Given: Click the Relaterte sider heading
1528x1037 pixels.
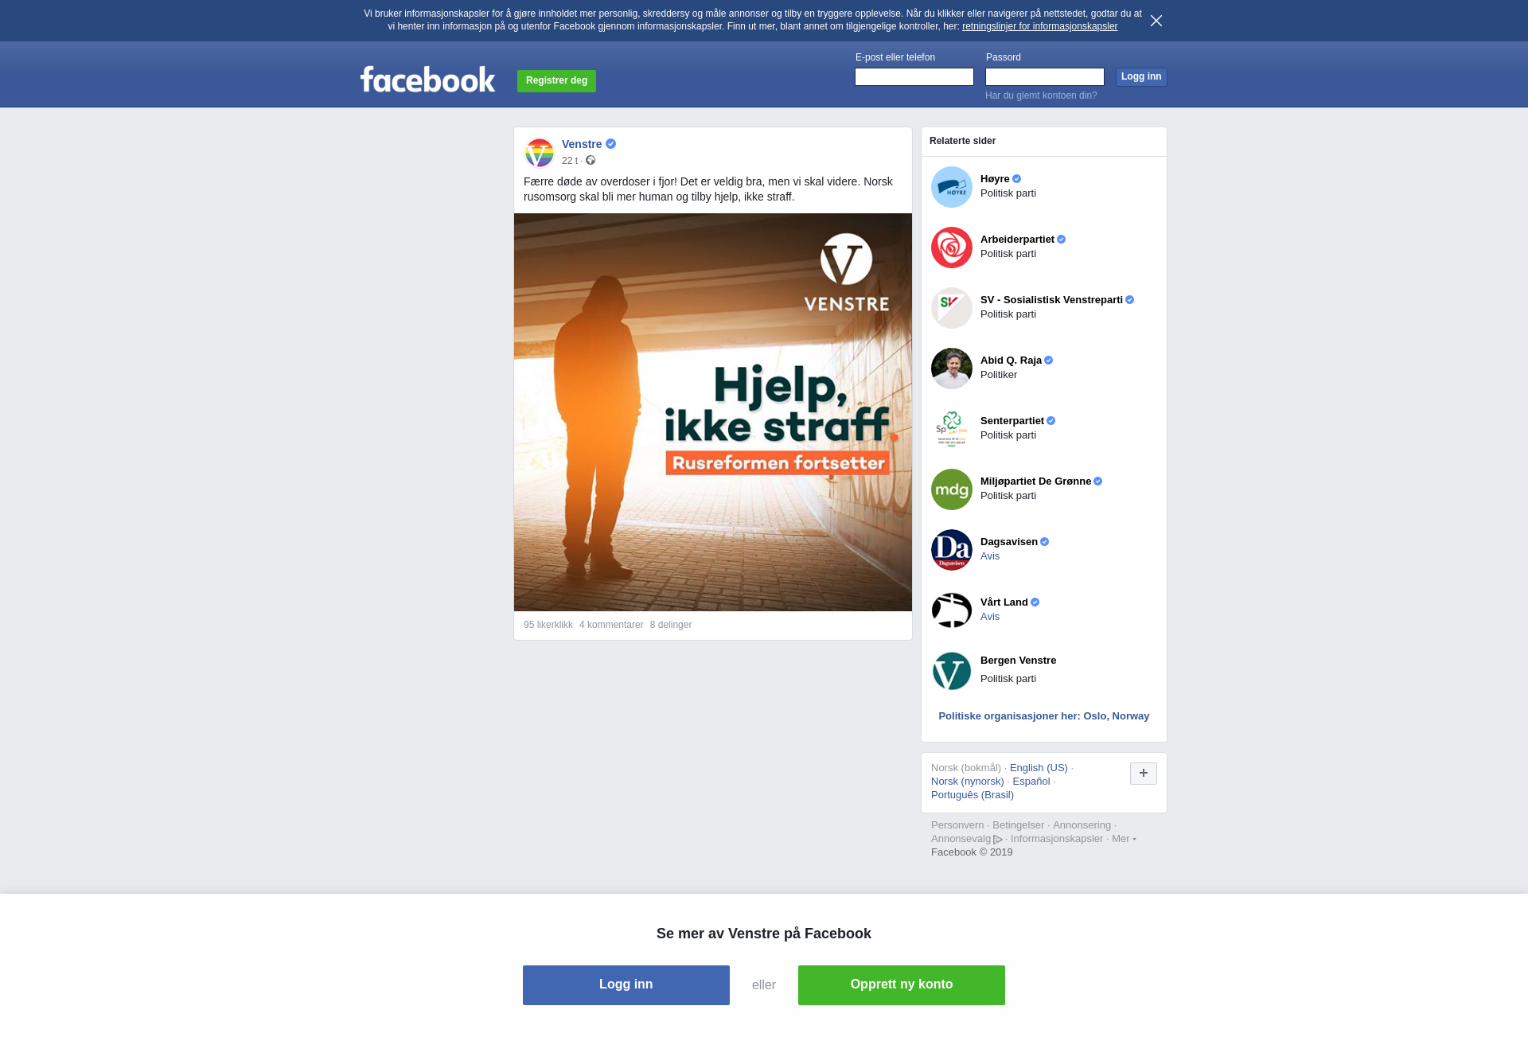Looking at the screenshot, I should pos(962,141).
